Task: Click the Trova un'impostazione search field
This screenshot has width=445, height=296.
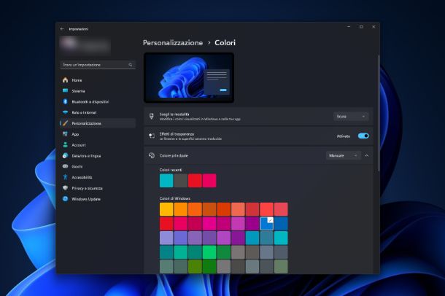Action: [x=97, y=65]
